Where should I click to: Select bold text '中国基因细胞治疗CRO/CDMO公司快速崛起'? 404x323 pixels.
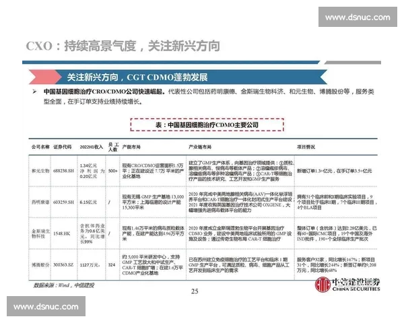(104, 92)
